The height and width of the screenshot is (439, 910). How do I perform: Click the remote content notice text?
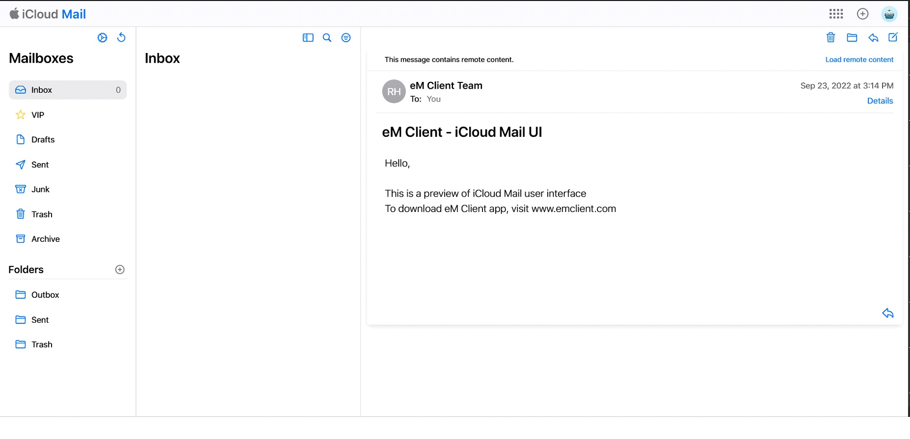tap(449, 59)
